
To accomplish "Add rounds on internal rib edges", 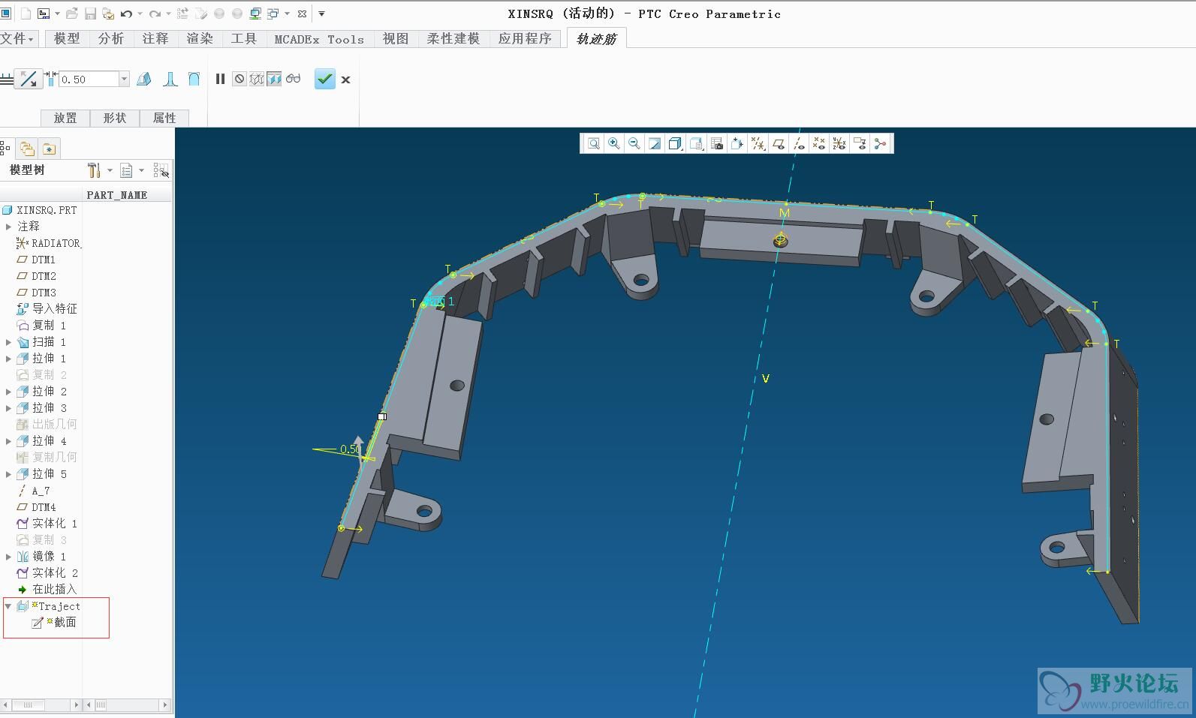I will tap(170, 79).
